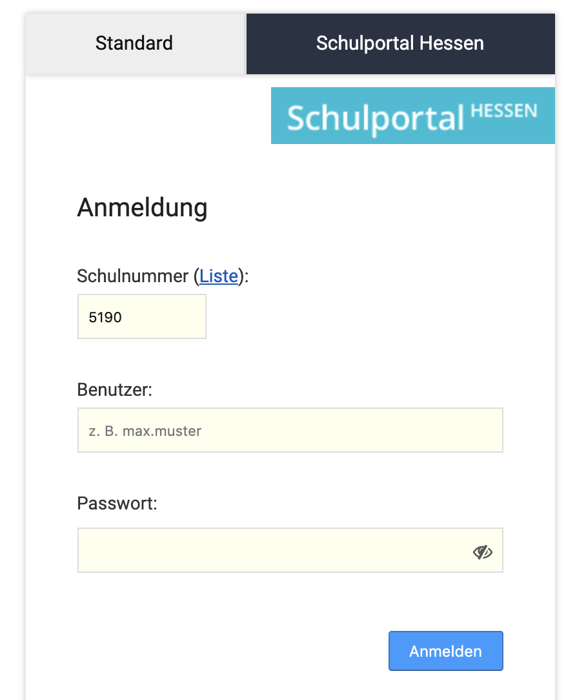Image resolution: width=577 pixels, height=700 pixels.
Task: Click the Passwort label
Action: tap(117, 503)
